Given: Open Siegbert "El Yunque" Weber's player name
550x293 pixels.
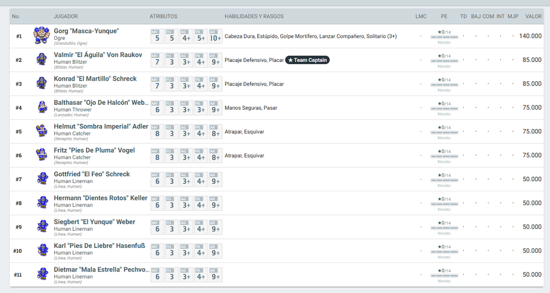Looking at the screenshot, I should [95, 222].
